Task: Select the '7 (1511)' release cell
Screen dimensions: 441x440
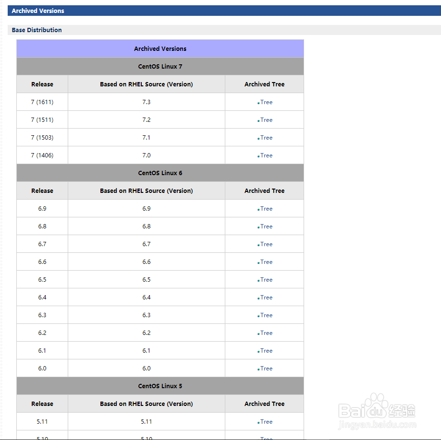Action: tap(42, 119)
